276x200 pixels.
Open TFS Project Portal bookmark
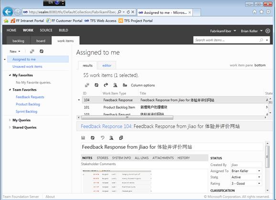pyautogui.click(x=136, y=21)
